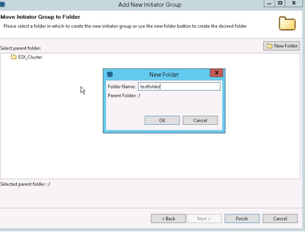Click the large folder icon in header

287,23
